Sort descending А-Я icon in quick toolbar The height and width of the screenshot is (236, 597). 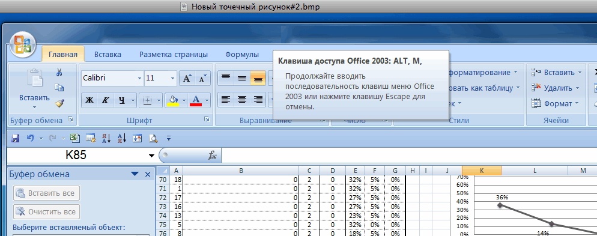122,138
